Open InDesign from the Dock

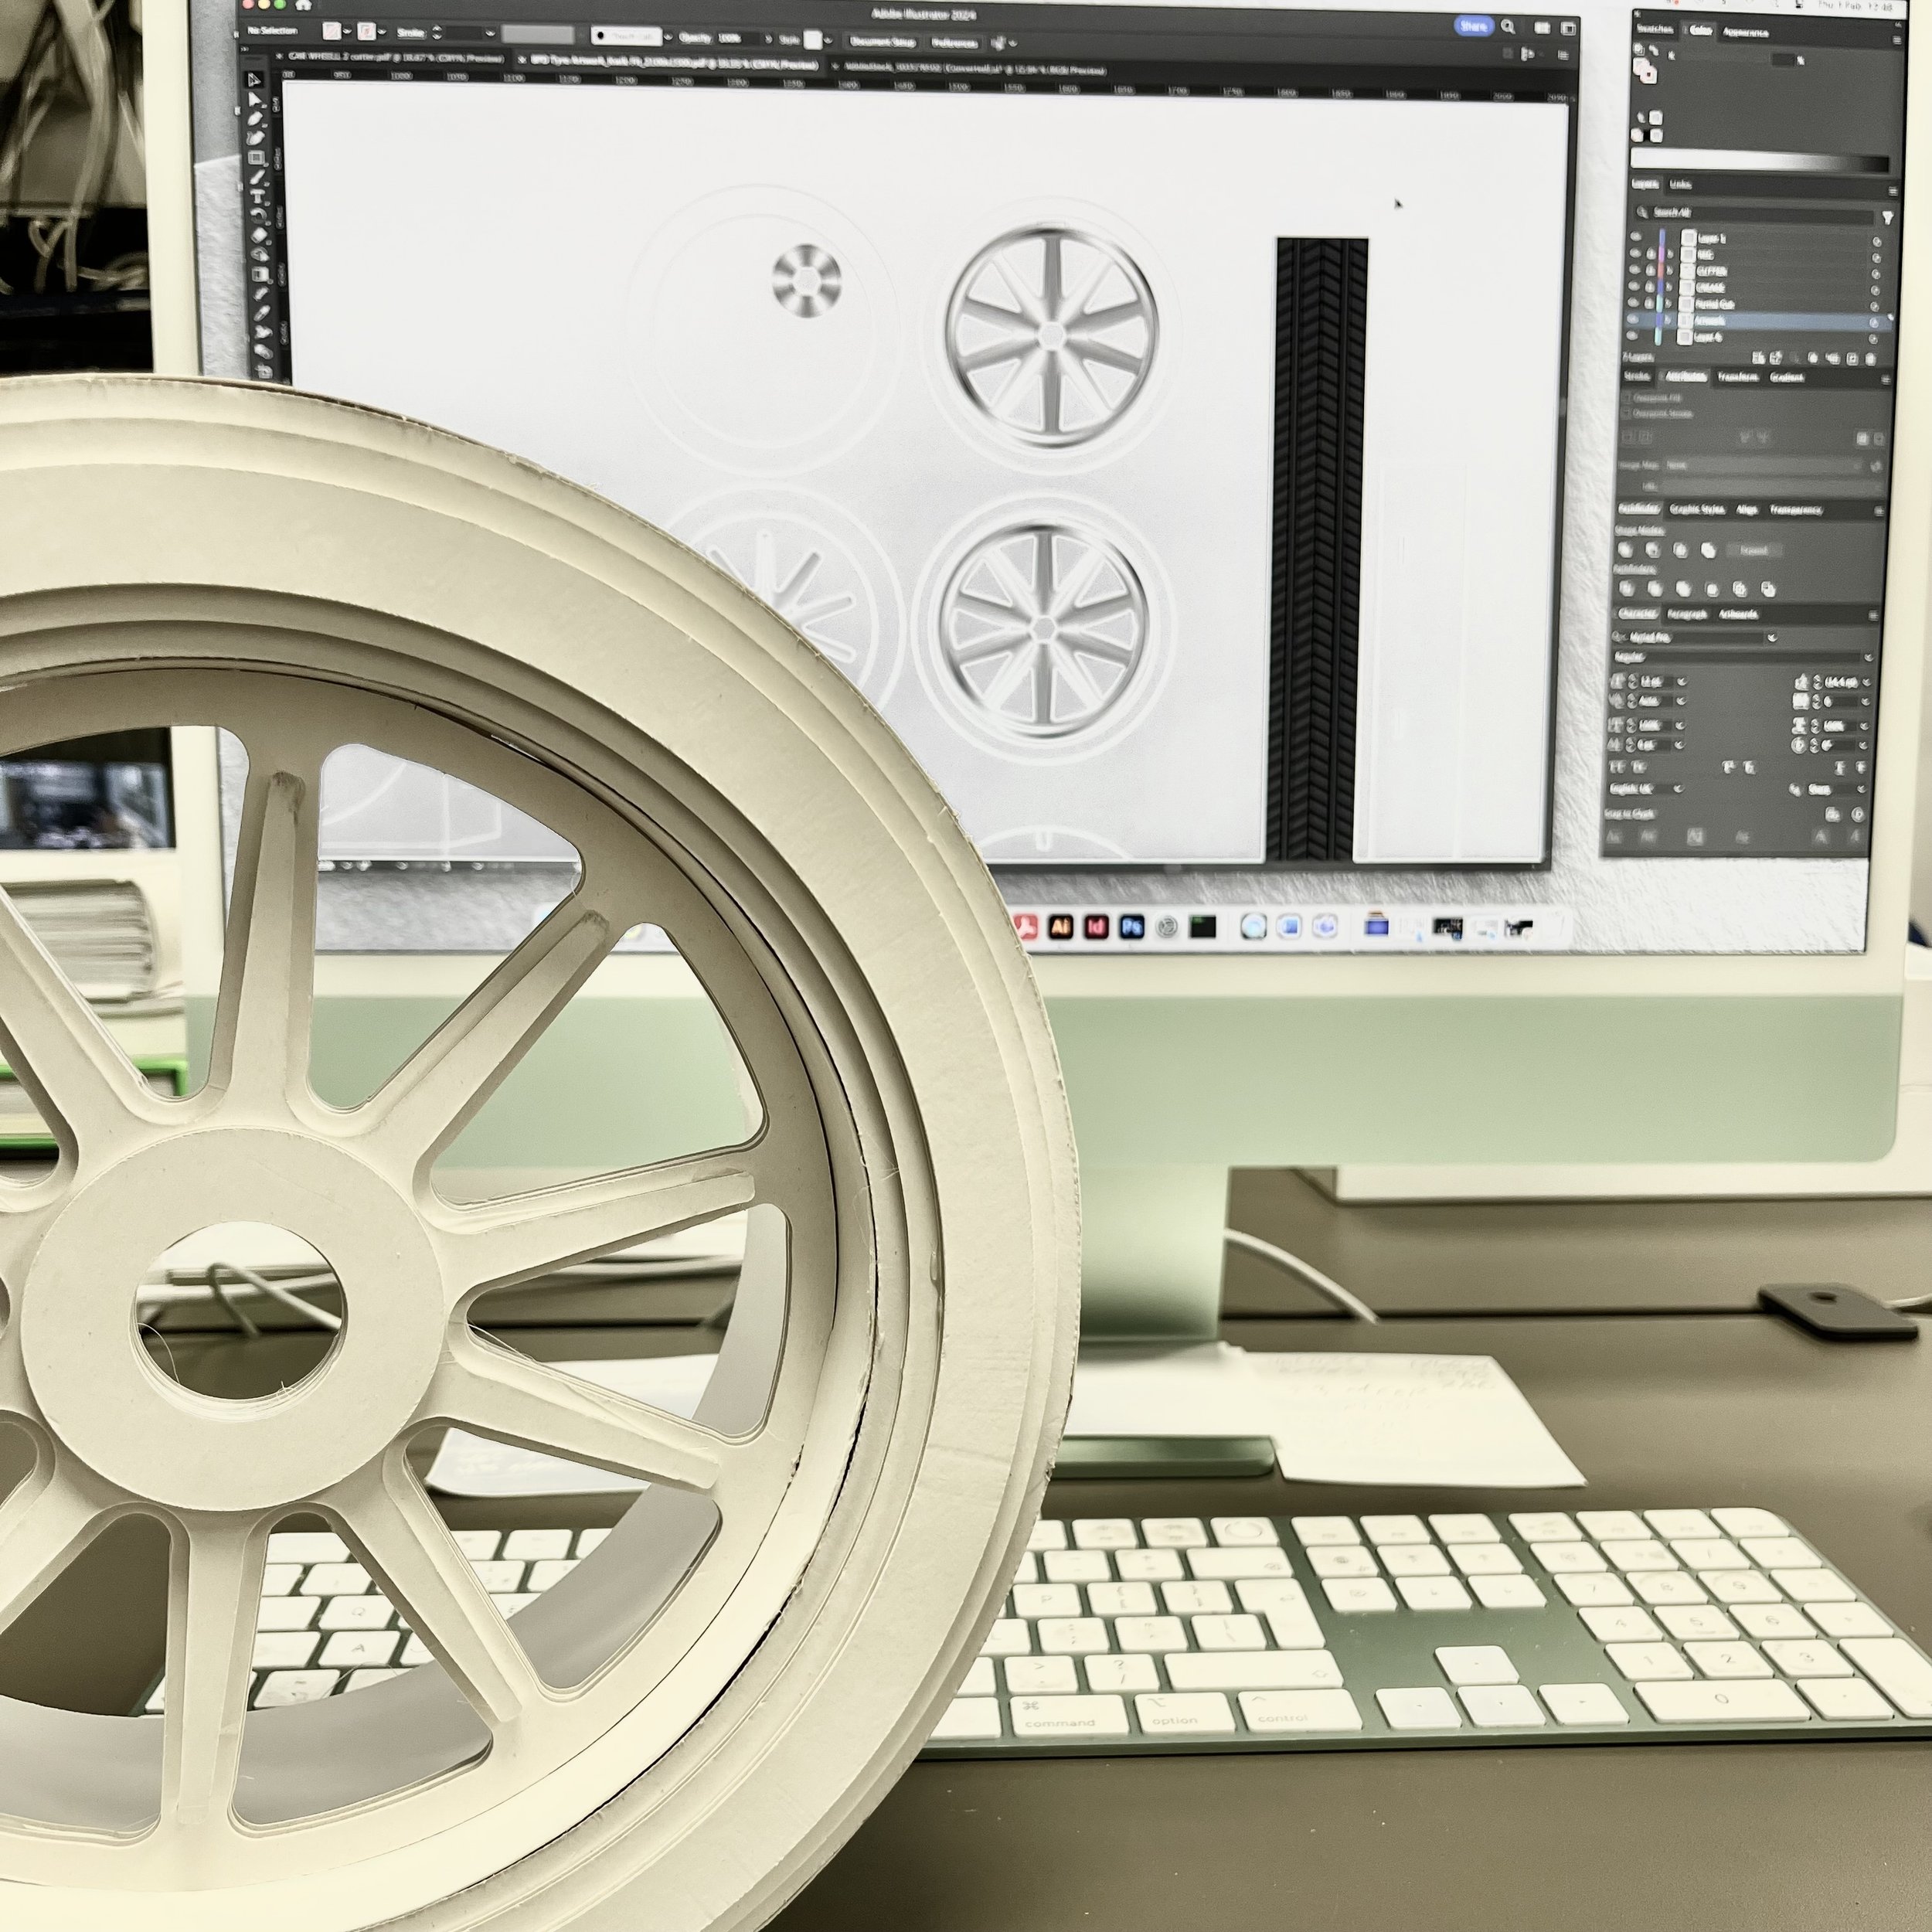1096,927
